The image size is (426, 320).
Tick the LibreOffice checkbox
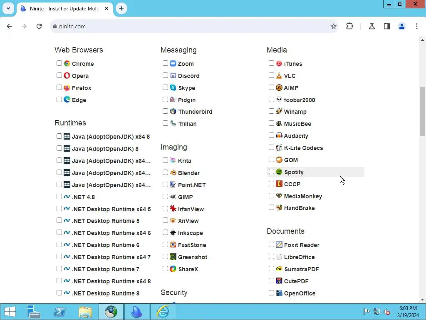(271, 257)
